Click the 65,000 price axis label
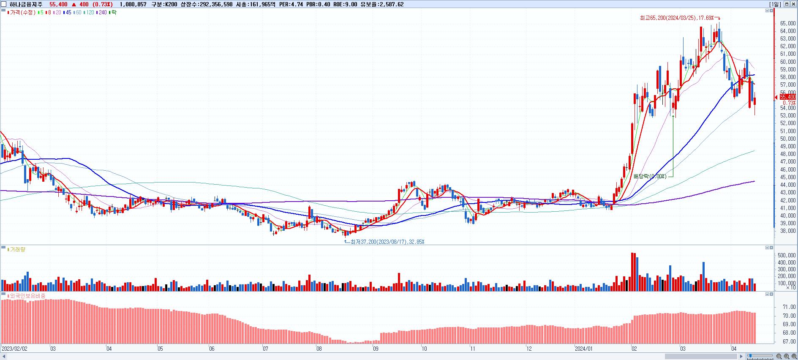 [788, 23]
